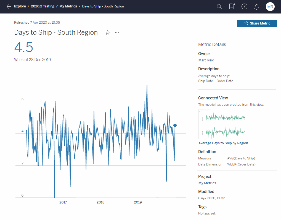Open the notifications bell icon
The width and height of the screenshot is (281, 220).
click(x=257, y=7)
